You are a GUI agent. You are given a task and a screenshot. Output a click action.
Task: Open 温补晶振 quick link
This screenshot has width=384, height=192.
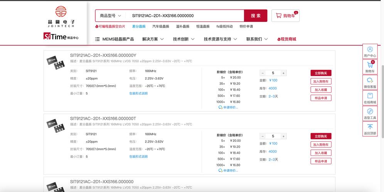(x=183, y=26)
